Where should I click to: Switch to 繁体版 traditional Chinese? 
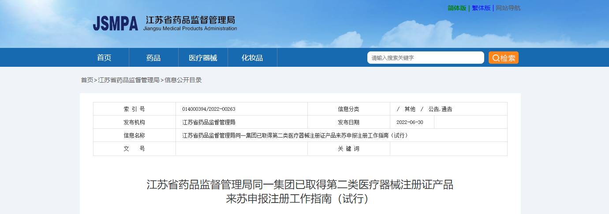click(481, 8)
